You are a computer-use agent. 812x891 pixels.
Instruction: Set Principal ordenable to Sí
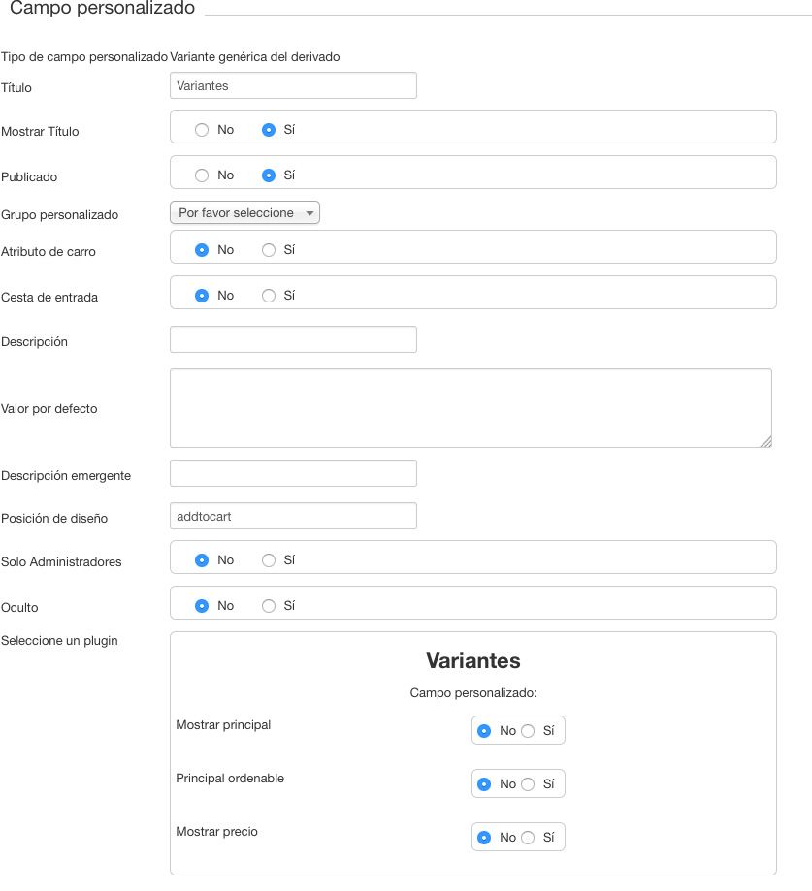[528, 784]
